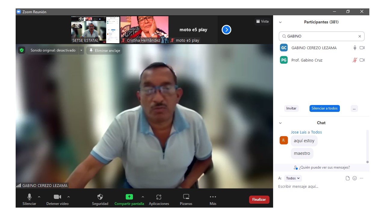Clear the GABINO search with X
The image size is (385, 216).
[359, 36]
